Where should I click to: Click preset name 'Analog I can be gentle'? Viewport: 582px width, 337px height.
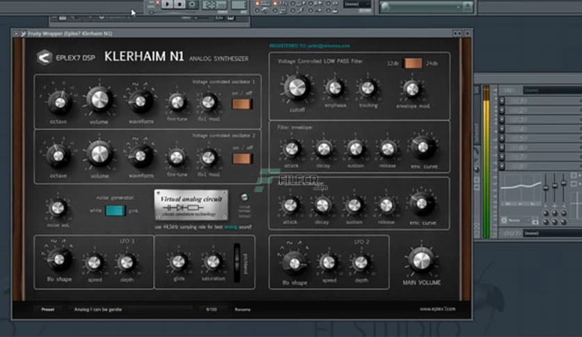[98, 309]
